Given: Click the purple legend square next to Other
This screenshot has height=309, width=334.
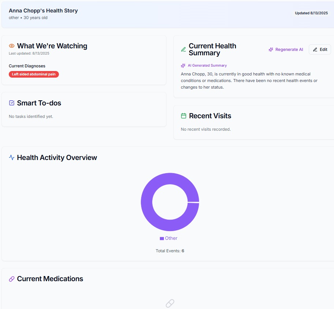Looking at the screenshot, I should coord(161,238).
